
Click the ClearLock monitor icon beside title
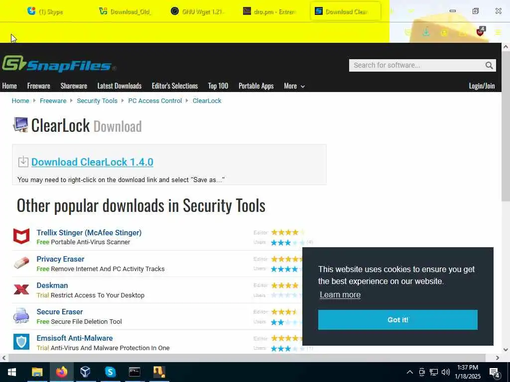click(x=20, y=125)
